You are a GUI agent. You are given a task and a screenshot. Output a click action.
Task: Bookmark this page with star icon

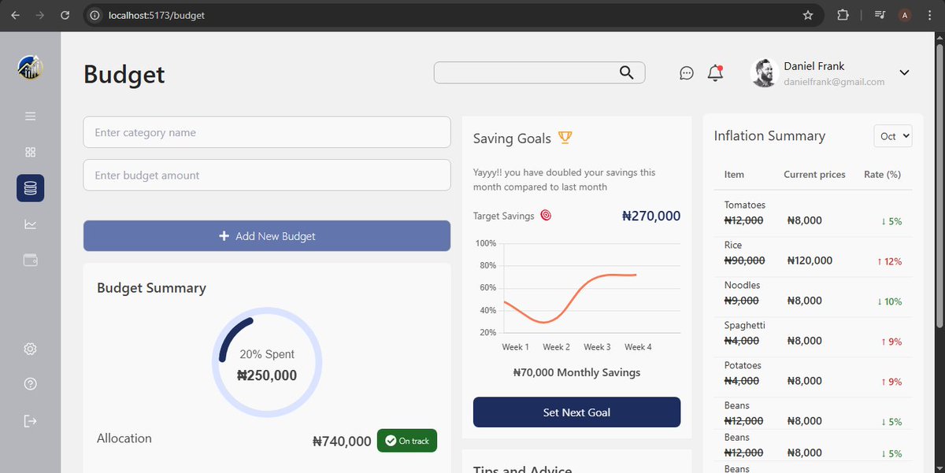[x=807, y=15]
